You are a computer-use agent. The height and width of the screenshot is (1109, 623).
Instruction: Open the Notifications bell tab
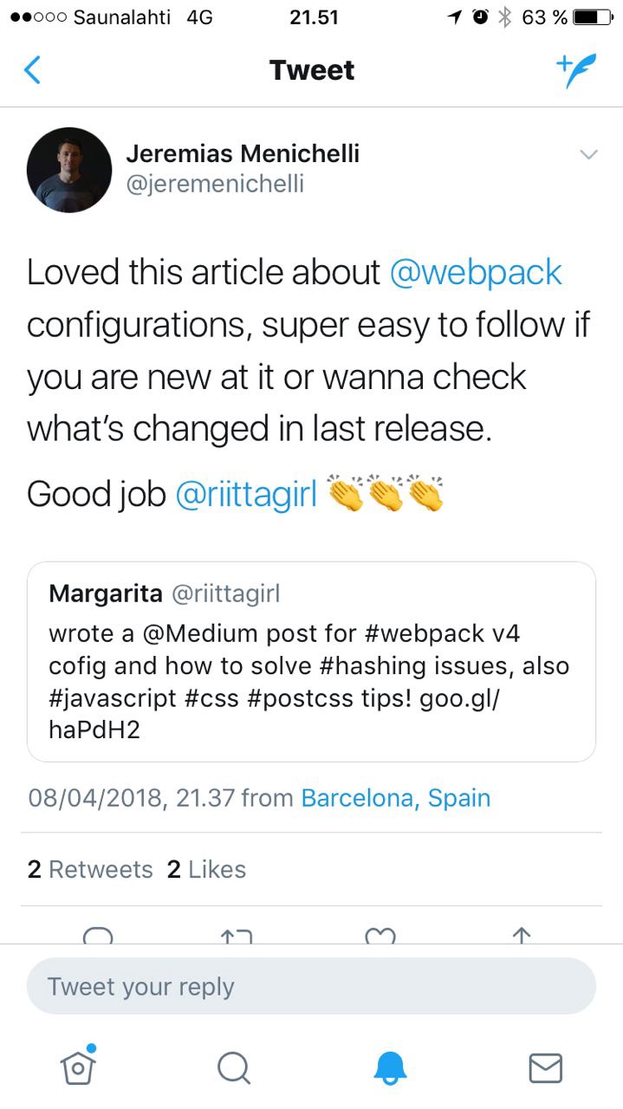point(390,1067)
